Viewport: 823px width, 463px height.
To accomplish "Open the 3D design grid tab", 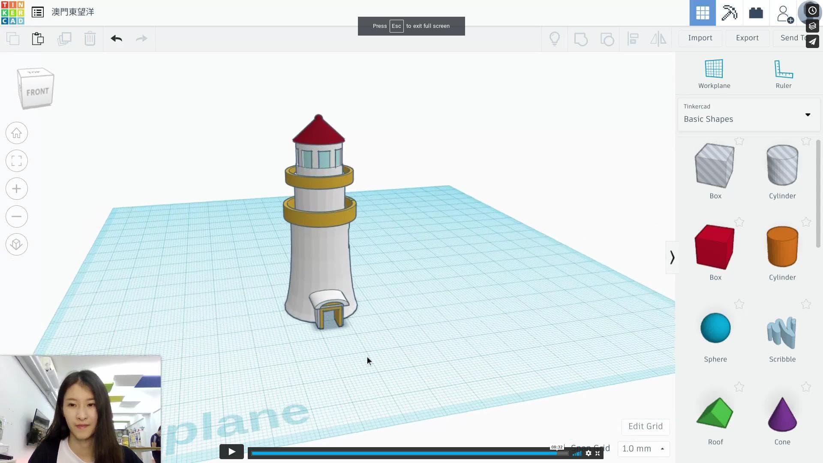I will pos(702,13).
